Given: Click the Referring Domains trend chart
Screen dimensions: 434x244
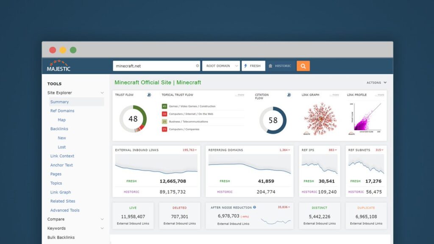Looking at the screenshot, I should (249, 165).
